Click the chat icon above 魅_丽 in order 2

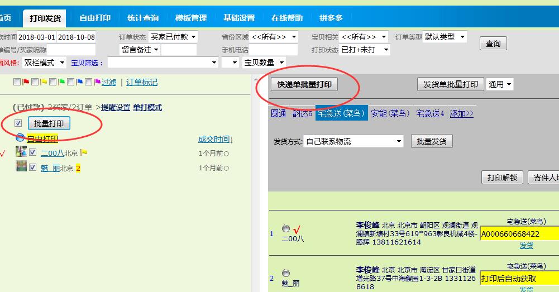point(286,273)
